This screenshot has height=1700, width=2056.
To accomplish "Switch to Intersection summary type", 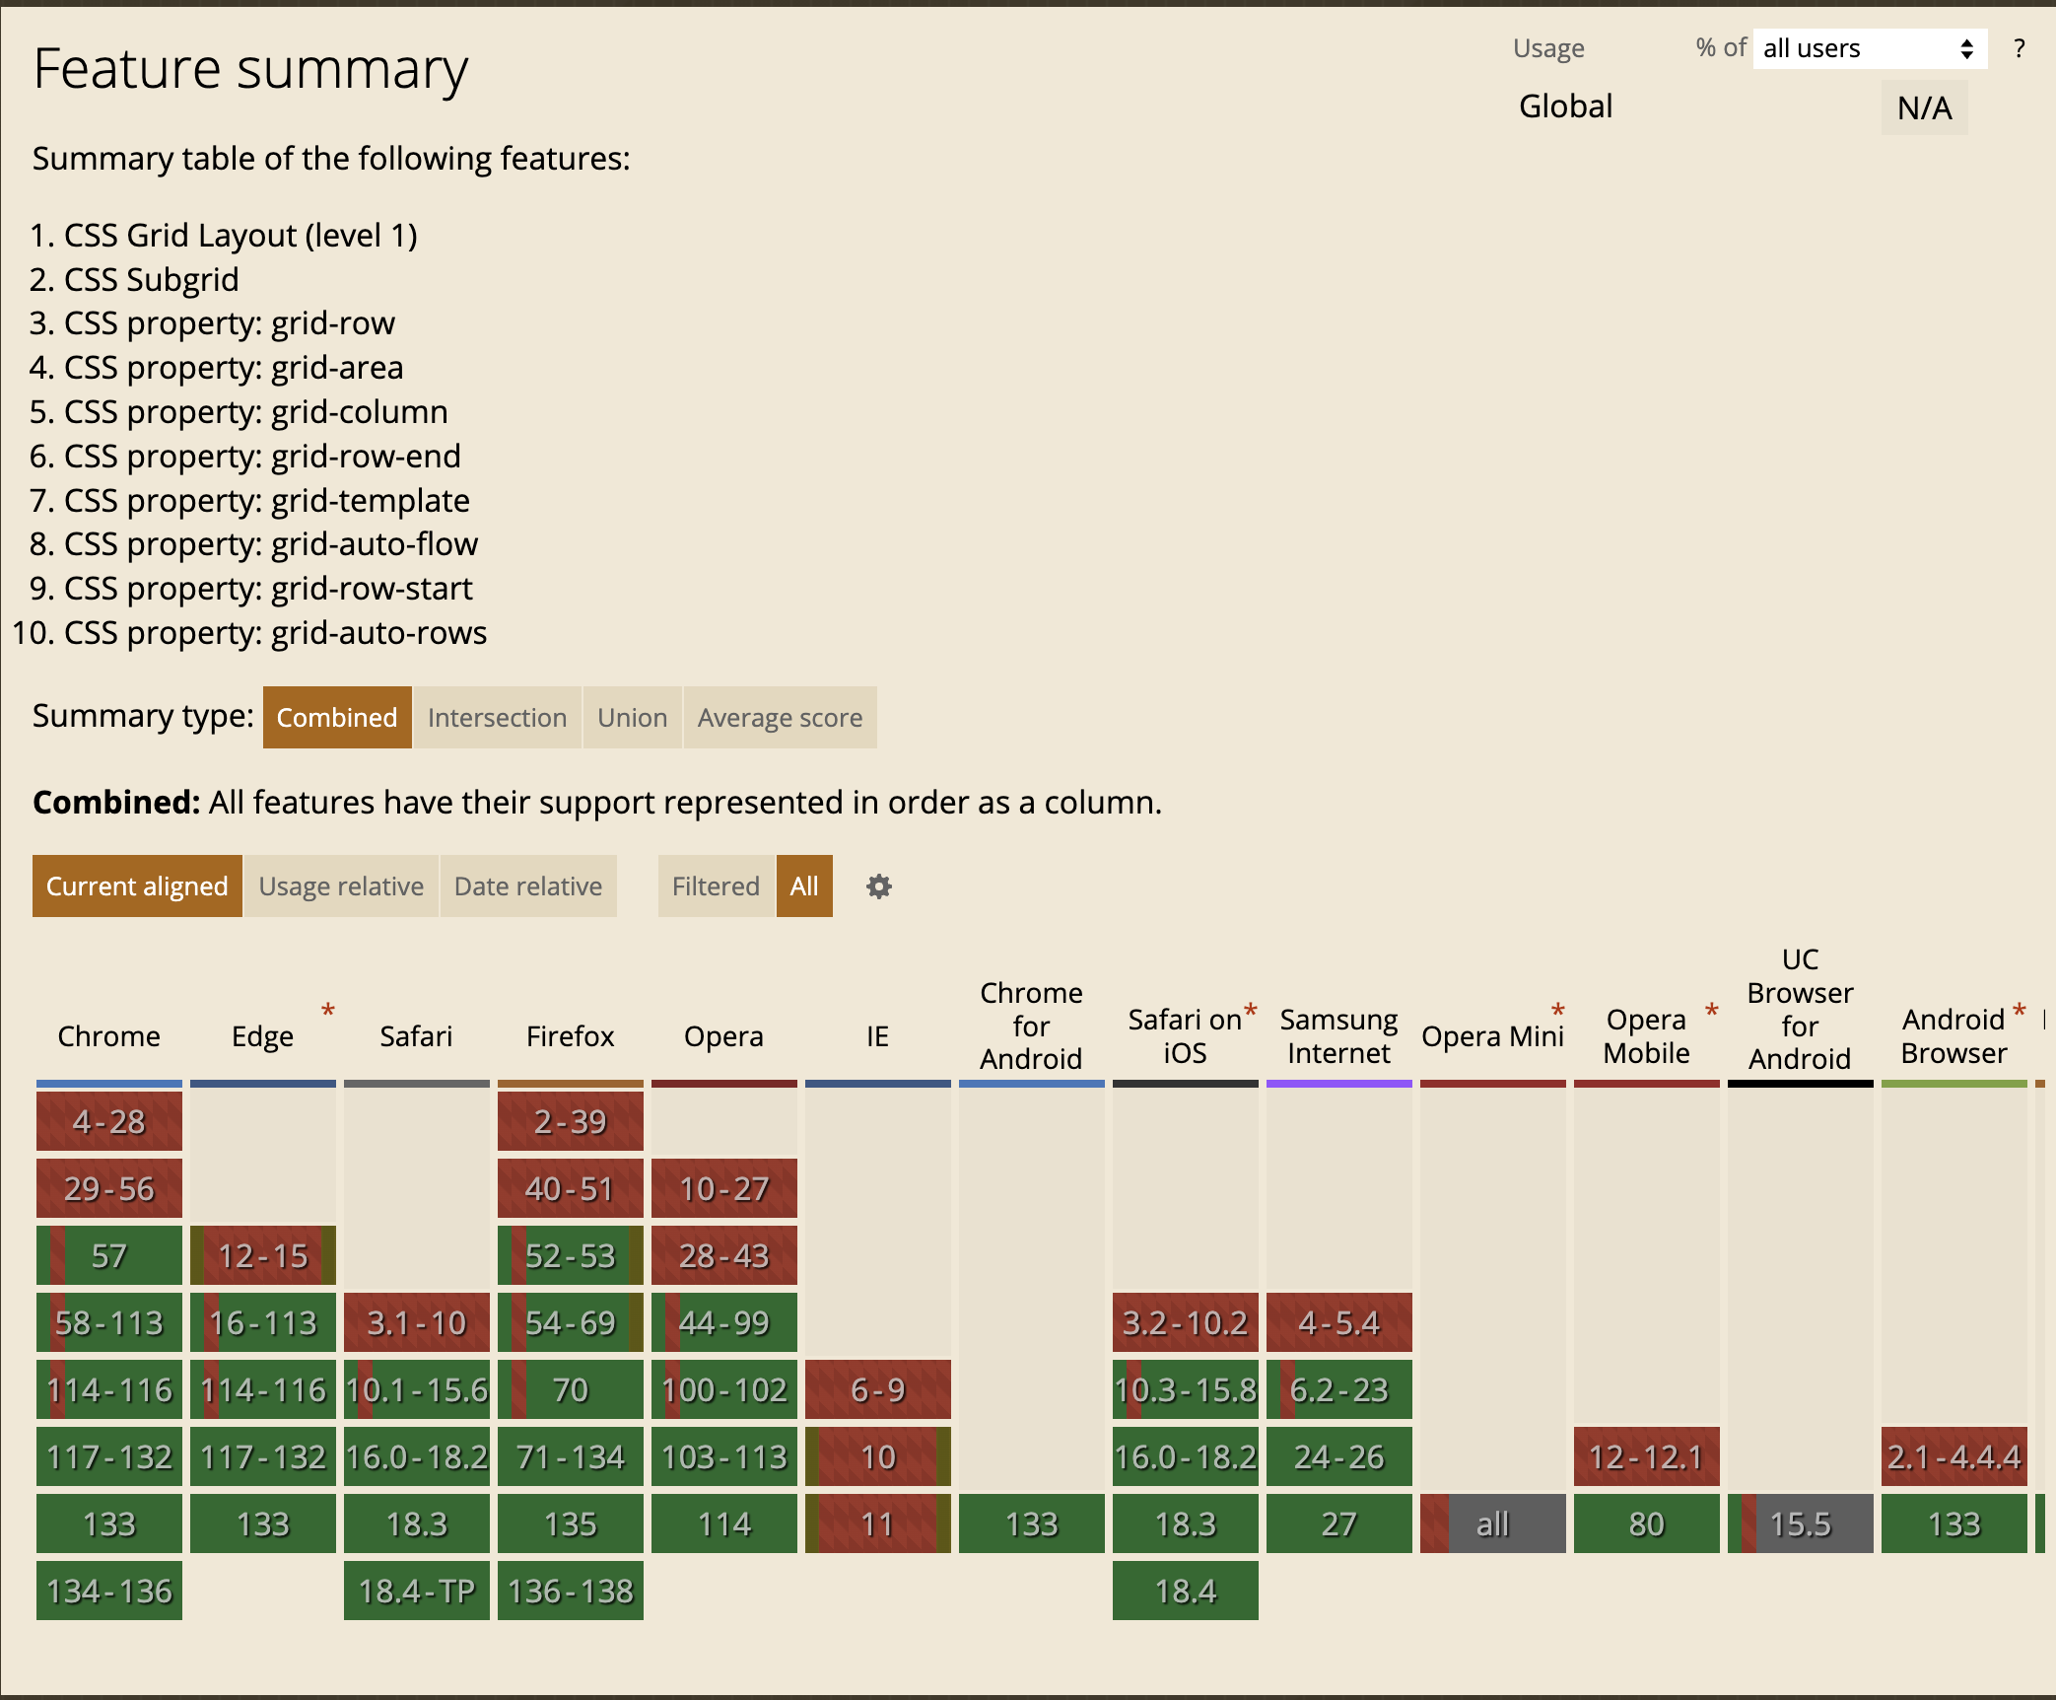I will pos(498,718).
